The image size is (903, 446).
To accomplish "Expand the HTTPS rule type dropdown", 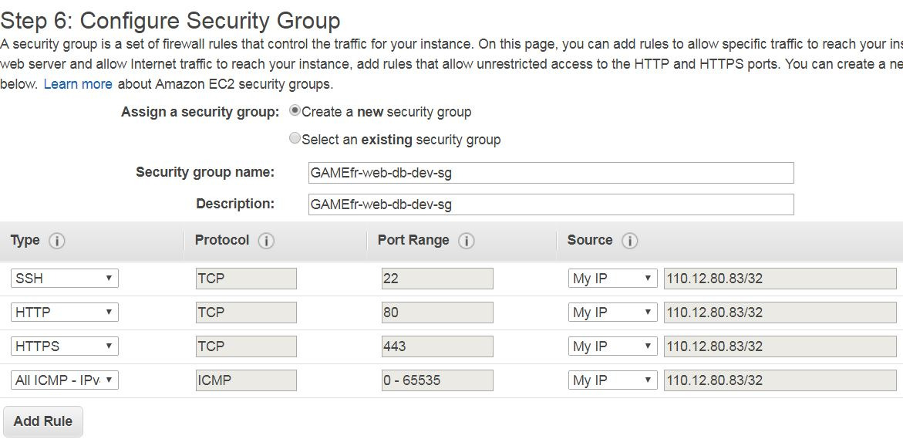I will pyautogui.click(x=65, y=346).
